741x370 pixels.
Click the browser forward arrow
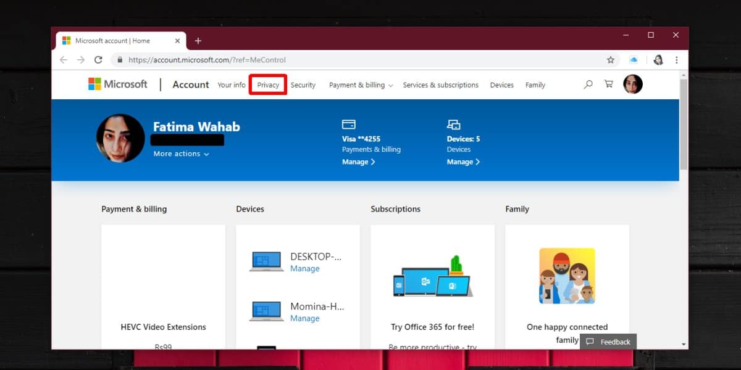[81, 60]
